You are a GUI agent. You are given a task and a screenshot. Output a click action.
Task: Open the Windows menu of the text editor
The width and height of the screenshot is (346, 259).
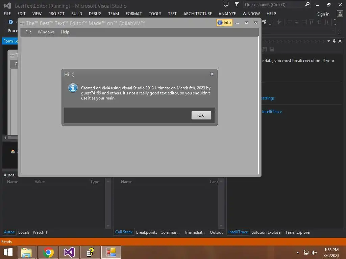[x=46, y=32]
